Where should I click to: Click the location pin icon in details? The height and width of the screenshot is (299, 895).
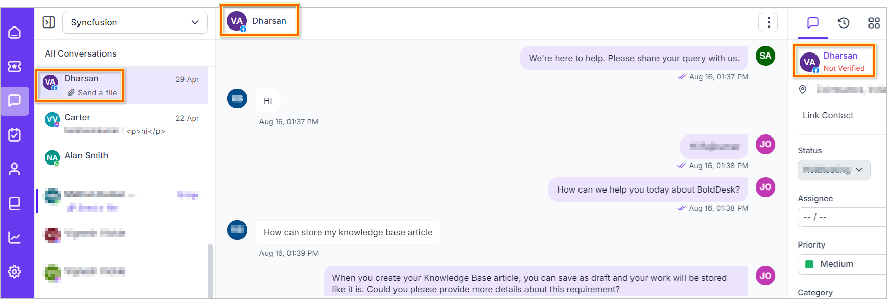803,90
